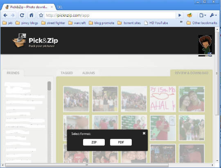221x168 pixels.
Task: Bookmark this page with star icon
Action: point(41,15)
